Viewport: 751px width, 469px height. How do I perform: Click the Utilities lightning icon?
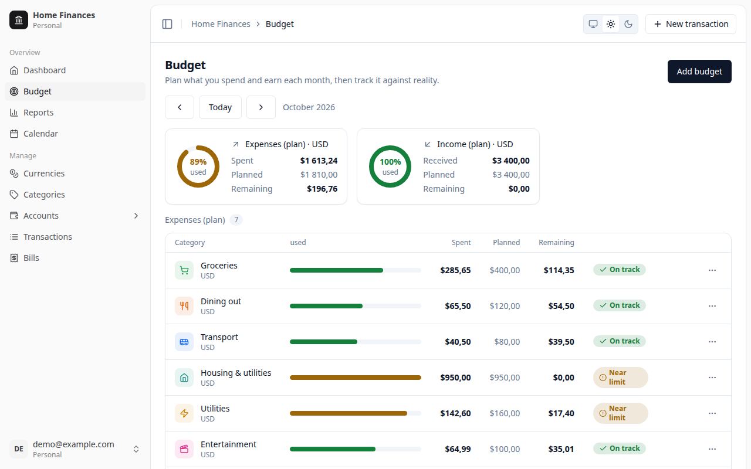click(184, 413)
